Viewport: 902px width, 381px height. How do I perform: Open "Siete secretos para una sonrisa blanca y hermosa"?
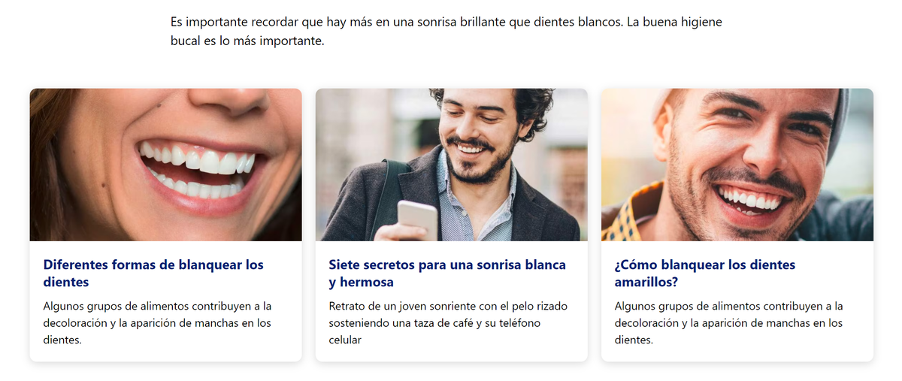click(x=447, y=274)
